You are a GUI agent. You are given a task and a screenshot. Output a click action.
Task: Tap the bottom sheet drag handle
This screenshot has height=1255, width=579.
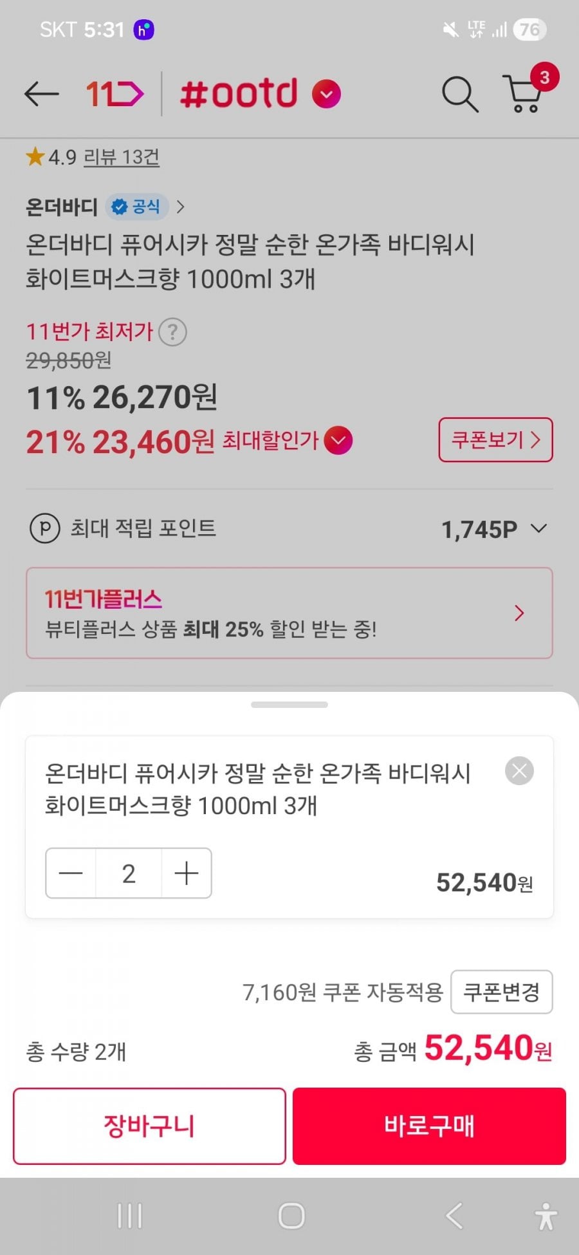[289, 705]
